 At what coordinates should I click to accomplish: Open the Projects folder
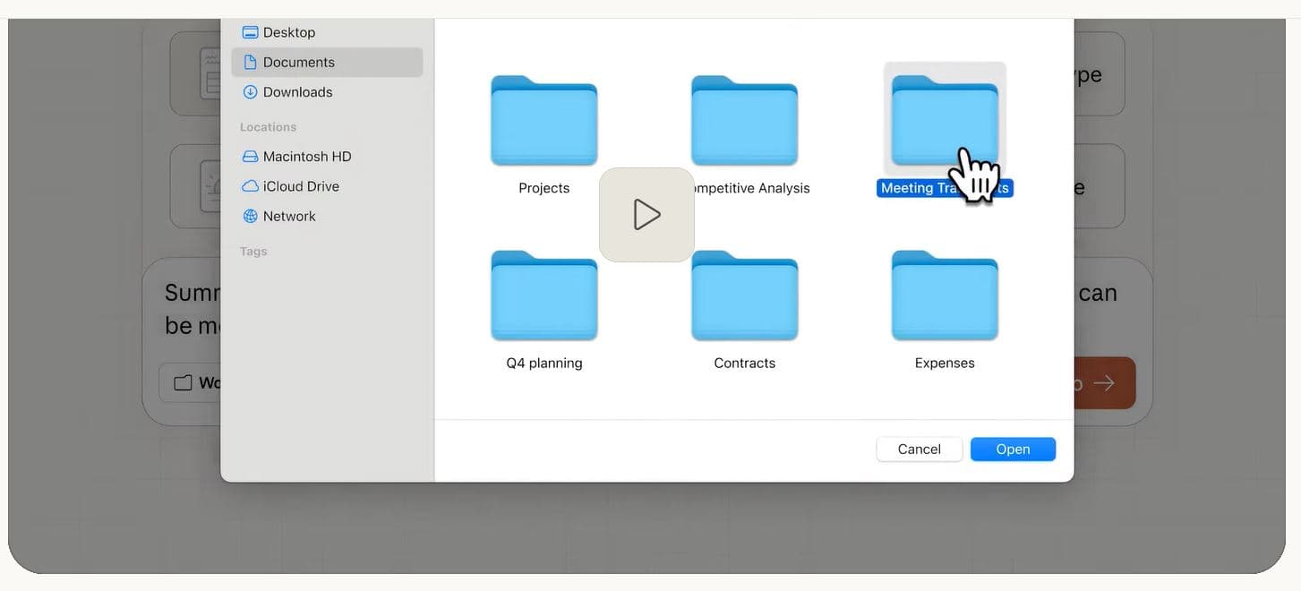544,122
